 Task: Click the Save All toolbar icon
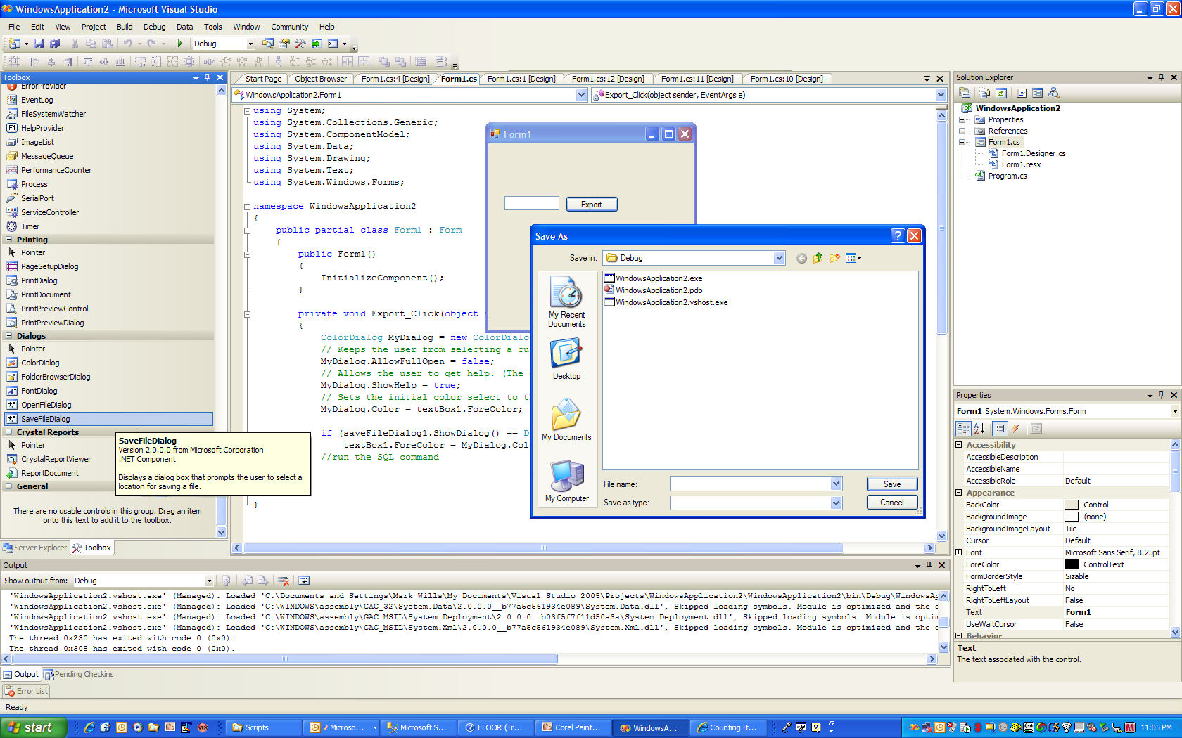click(x=56, y=43)
